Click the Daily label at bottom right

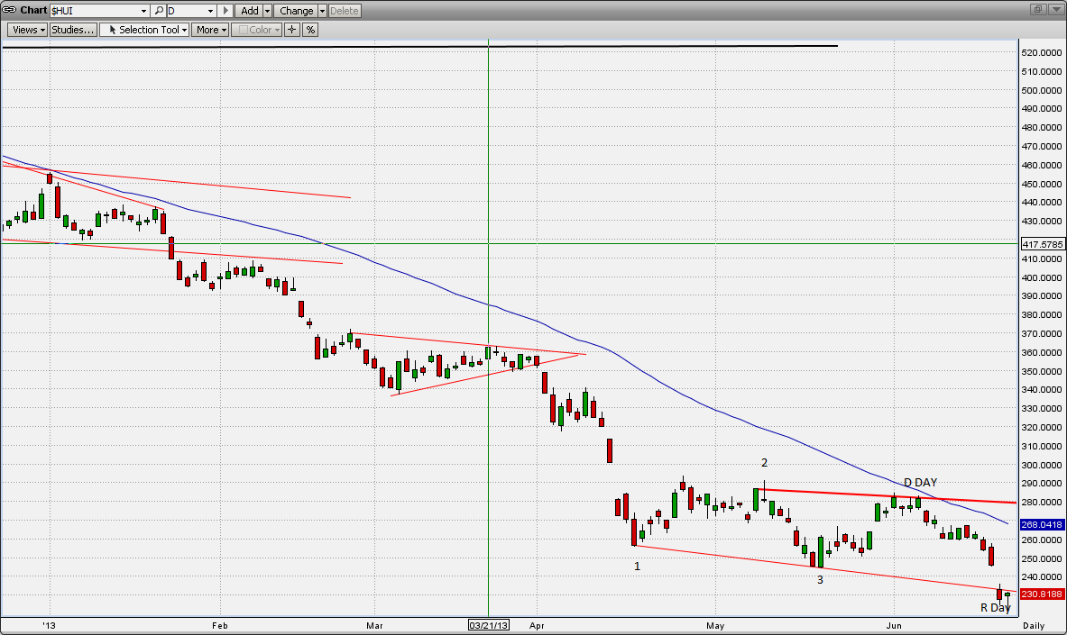[x=1034, y=625]
